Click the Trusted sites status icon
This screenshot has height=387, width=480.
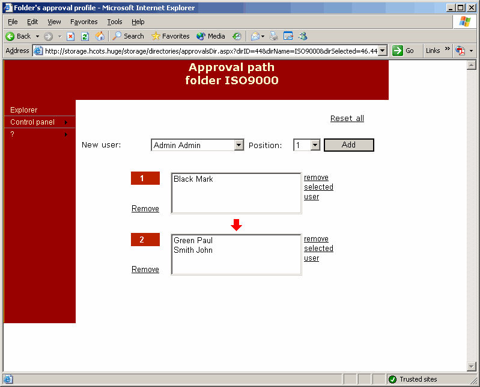click(392, 379)
